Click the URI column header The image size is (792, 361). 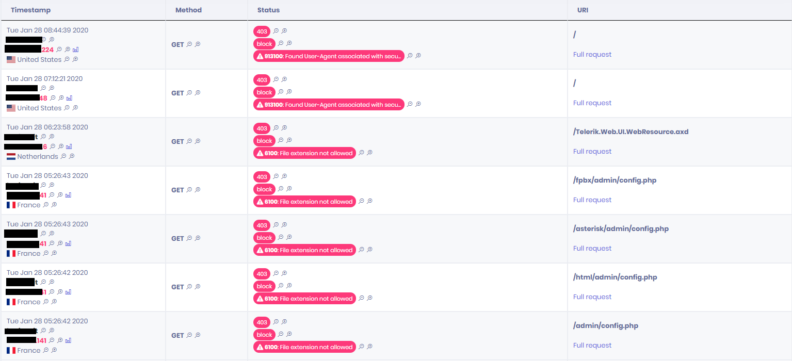[x=583, y=10]
